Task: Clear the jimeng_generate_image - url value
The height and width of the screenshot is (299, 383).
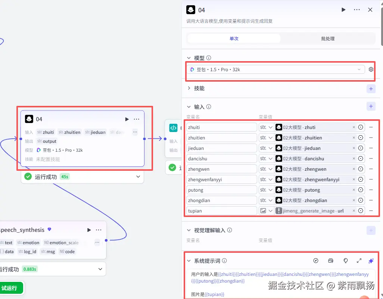Action: (354, 211)
